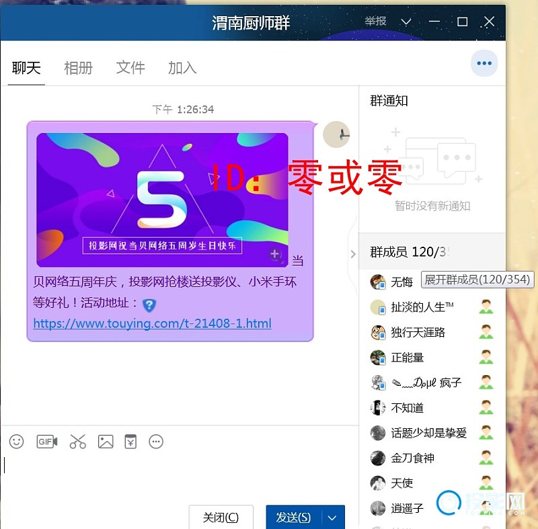Send a picture using the image icon
Viewport: 538px width, 529px height.
106,442
